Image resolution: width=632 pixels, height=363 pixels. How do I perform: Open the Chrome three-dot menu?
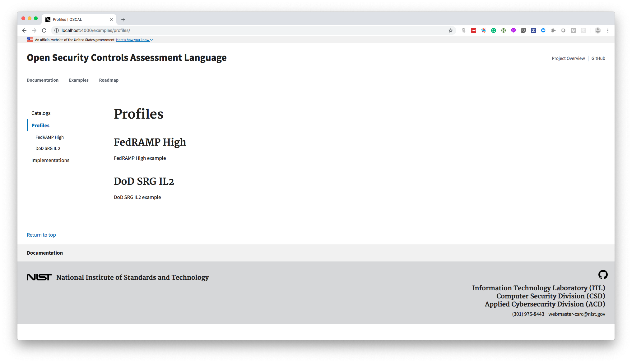point(608,30)
